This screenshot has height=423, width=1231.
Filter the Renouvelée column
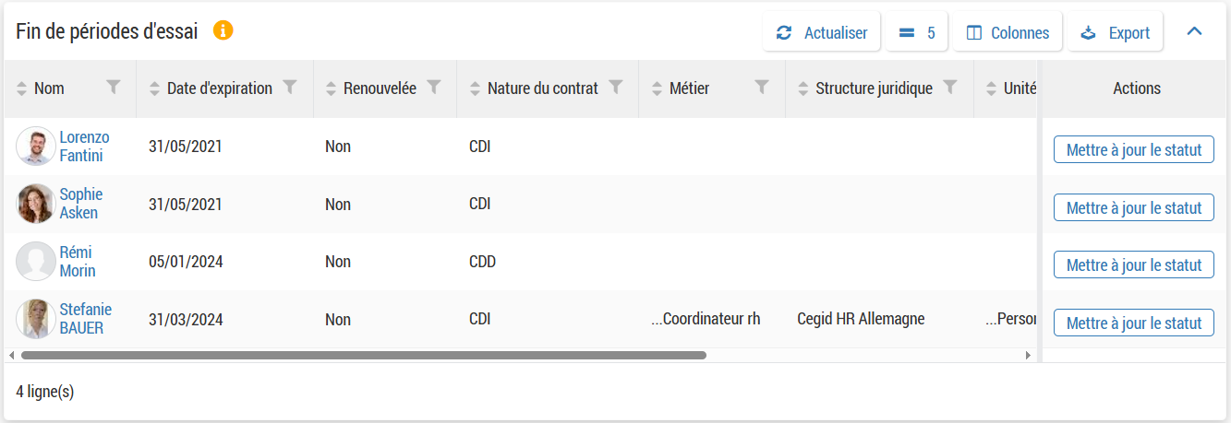434,88
